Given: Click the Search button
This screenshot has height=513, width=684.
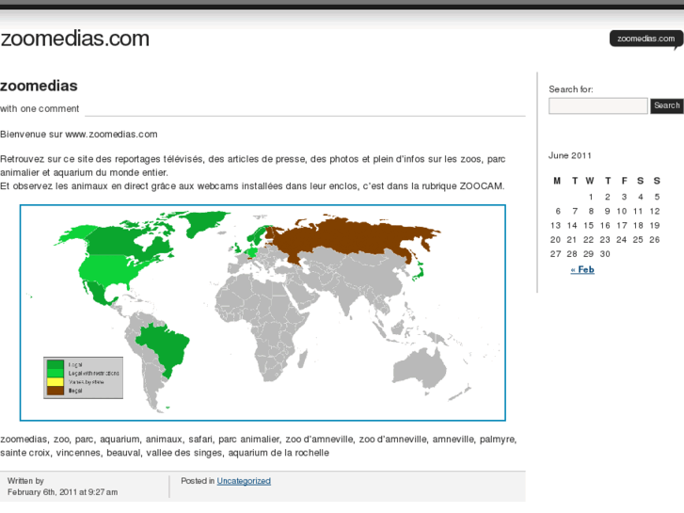Looking at the screenshot, I should click(666, 105).
